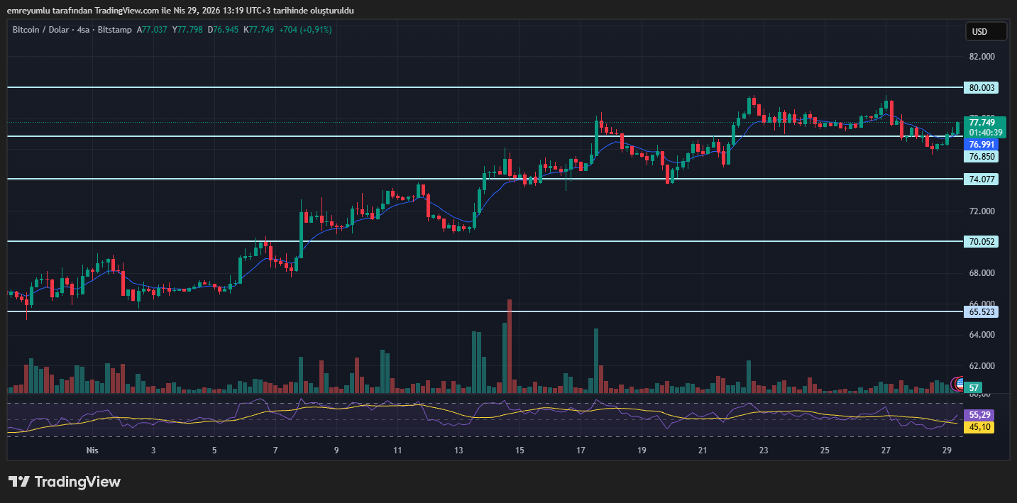Screen dimensions: 1017x503
Task: Click the 45,10 Stochastic RSI value label
Action: (x=979, y=427)
